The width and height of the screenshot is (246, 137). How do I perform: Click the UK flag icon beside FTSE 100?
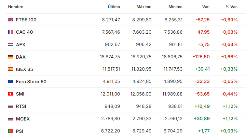[10, 20]
